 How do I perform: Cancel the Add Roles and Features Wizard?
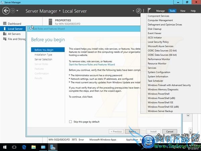click(x=170, y=132)
